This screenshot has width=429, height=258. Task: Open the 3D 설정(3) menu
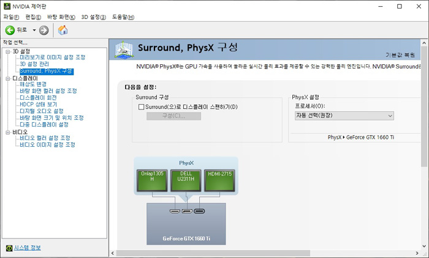[94, 17]
